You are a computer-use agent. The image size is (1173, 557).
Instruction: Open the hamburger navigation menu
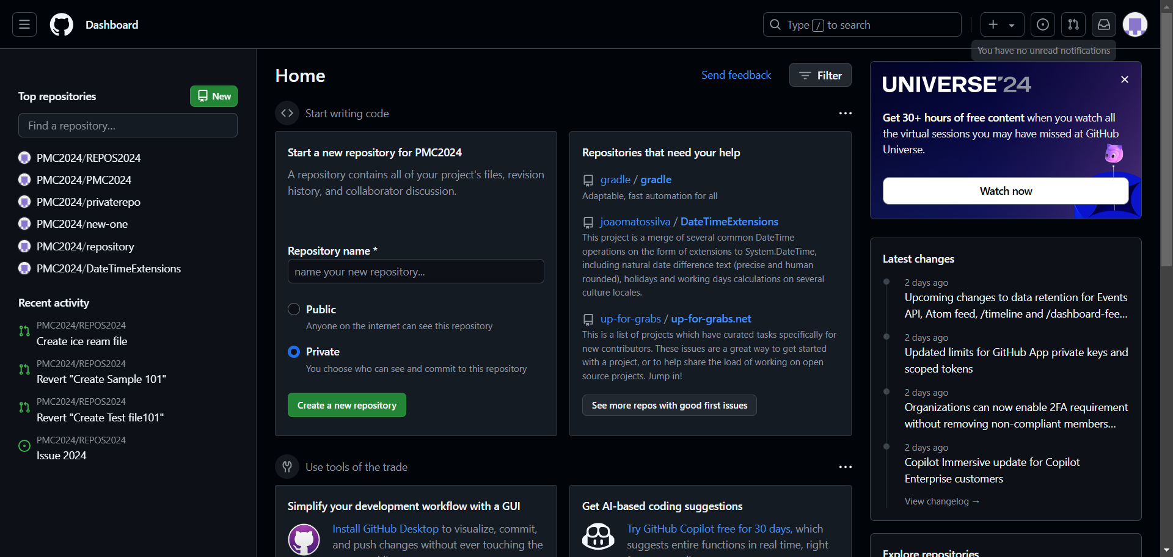pos(24,24)
